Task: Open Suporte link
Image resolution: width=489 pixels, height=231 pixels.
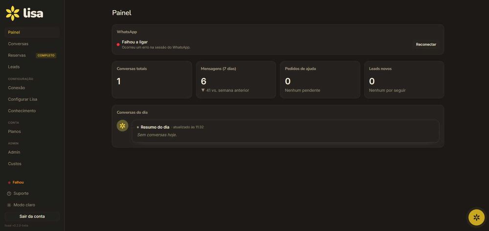Action: coord(21,194)
